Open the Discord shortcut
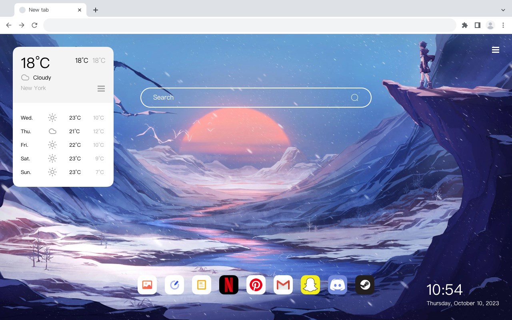 click(338, 285)
